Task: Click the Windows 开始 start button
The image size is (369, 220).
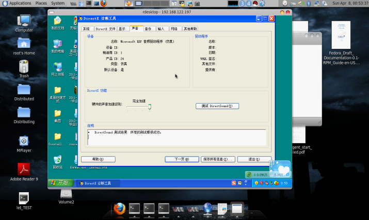Action: 60,183
